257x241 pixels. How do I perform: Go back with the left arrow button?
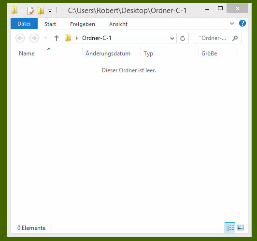(x=20, y=38)
